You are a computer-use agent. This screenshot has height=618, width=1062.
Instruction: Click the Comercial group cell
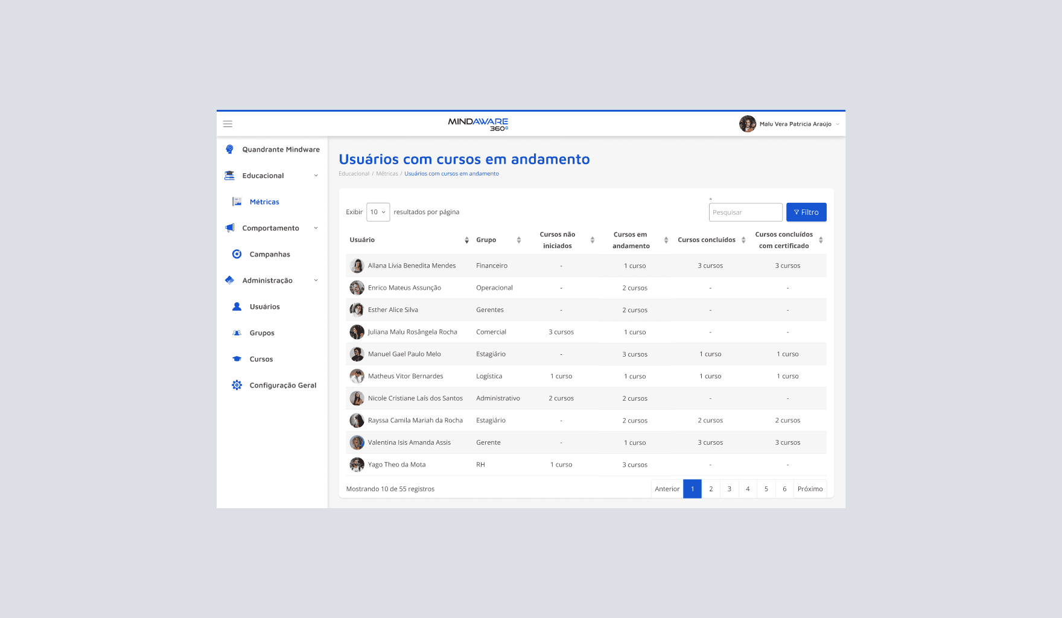(491, 332)
